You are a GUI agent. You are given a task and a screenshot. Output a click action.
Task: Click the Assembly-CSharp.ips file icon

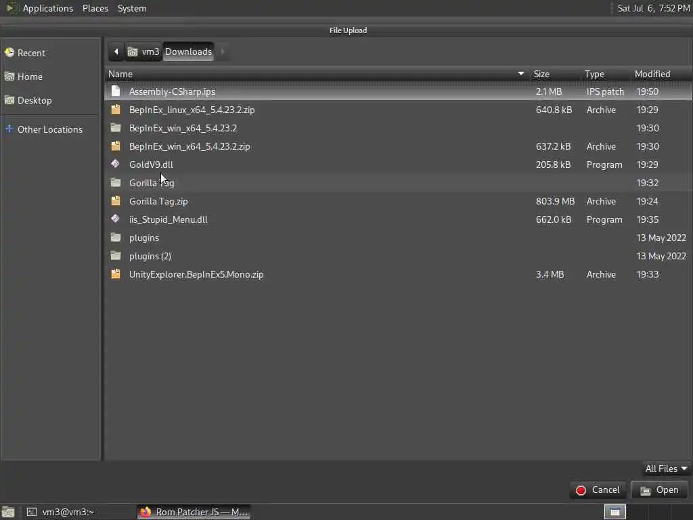point(116,91)
